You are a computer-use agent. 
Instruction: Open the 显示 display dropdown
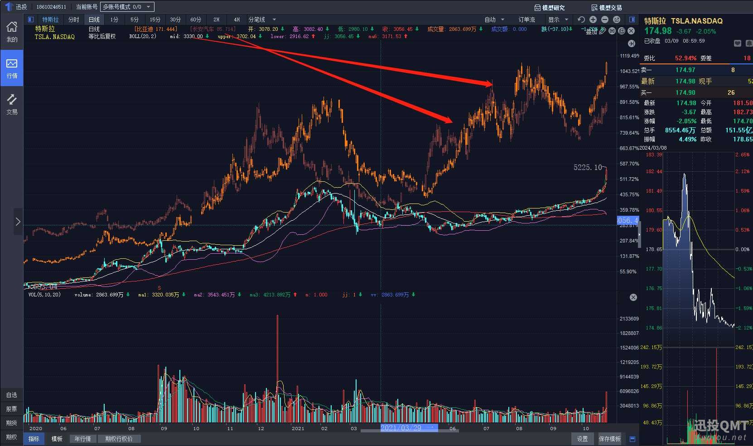point(558,19)
